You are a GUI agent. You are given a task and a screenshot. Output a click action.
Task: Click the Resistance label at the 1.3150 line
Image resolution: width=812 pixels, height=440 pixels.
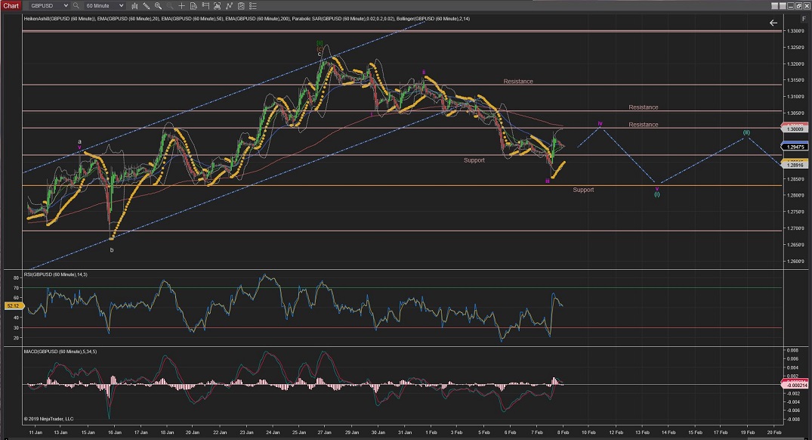518,82
